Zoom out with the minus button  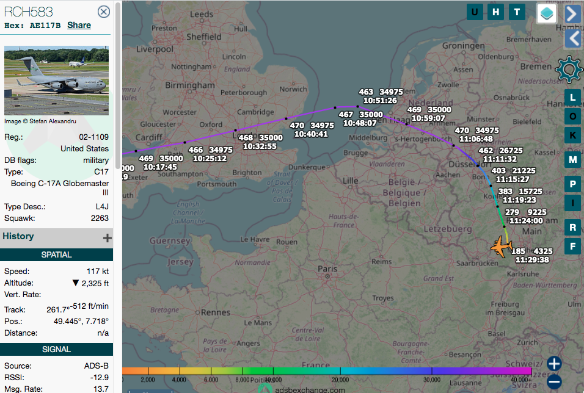(554, 381)
